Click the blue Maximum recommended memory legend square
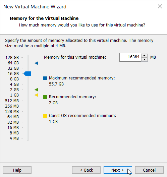 pyautogui.click(x=45, y=78)
